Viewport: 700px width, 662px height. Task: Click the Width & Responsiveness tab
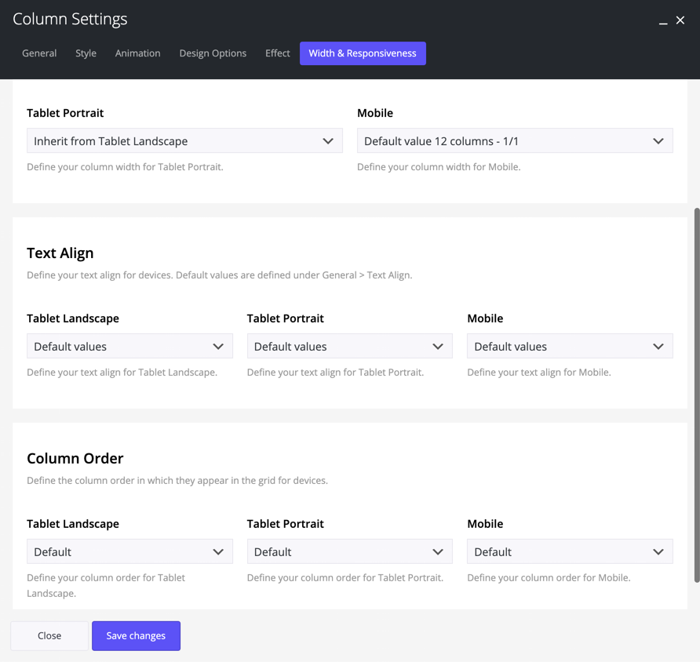coord(363,53)
